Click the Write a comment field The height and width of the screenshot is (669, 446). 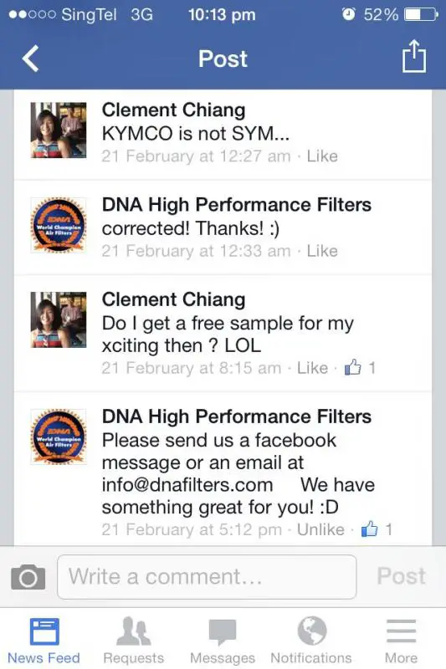click(207, 577)
